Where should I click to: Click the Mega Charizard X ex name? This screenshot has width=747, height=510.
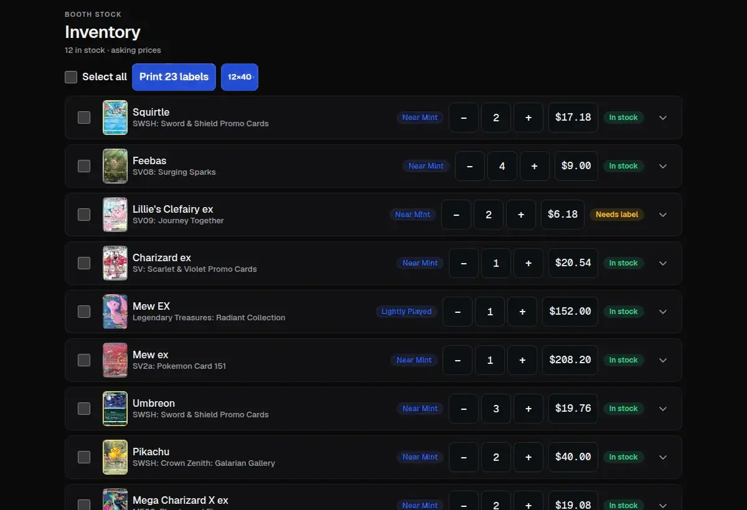[x=181, y=500]
